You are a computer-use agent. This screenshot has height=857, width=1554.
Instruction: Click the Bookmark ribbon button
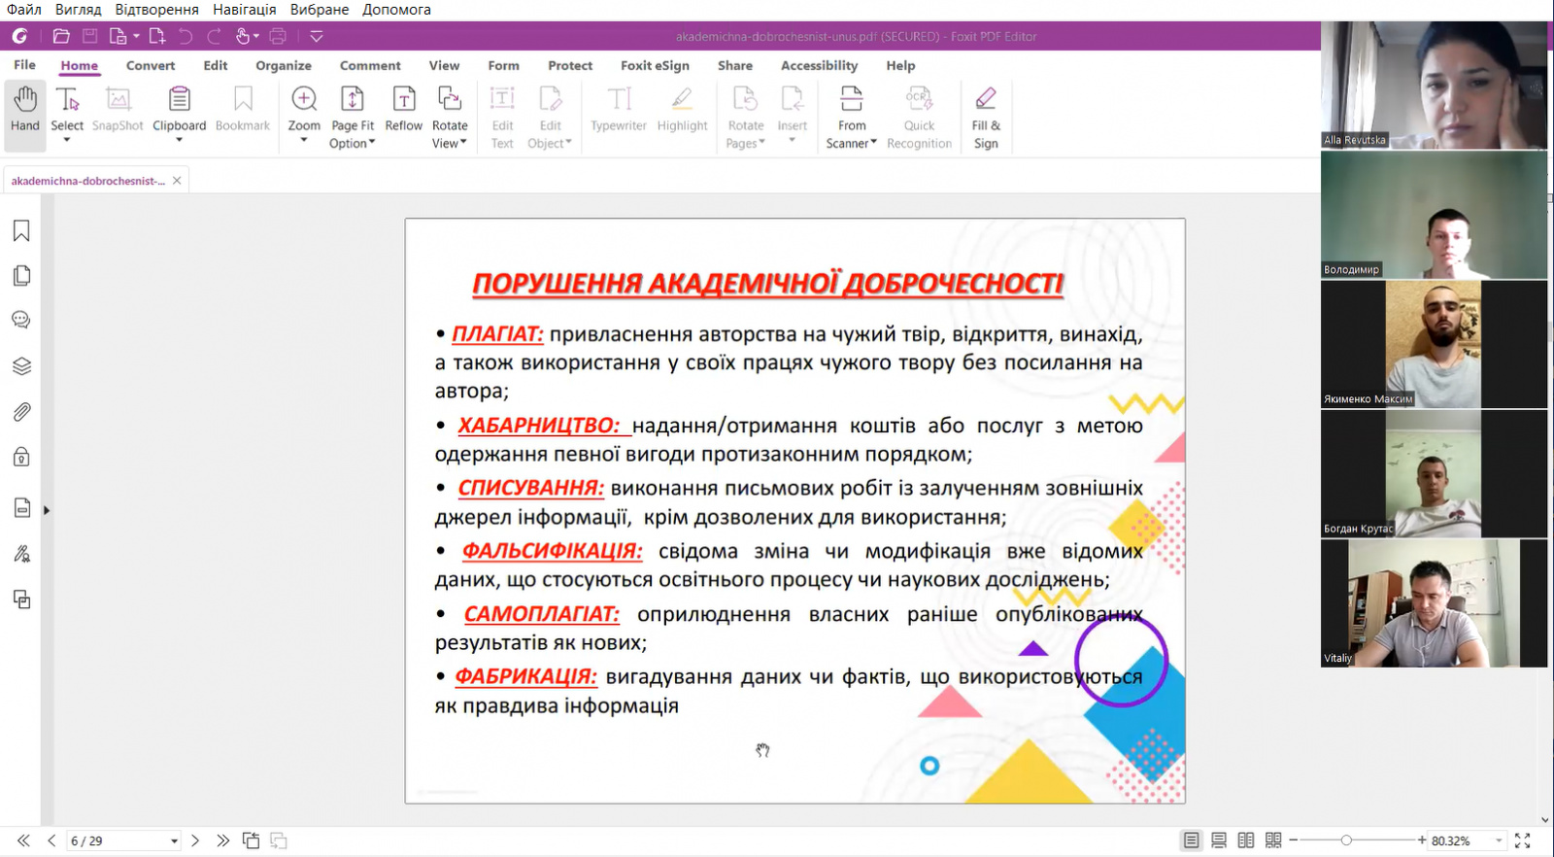[x=243, y=109]
